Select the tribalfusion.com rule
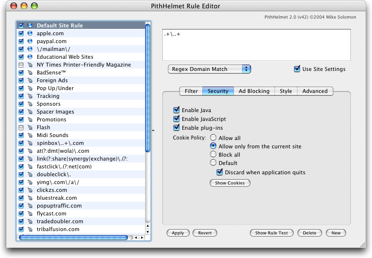The image size is (372, 258). [81, 229]
